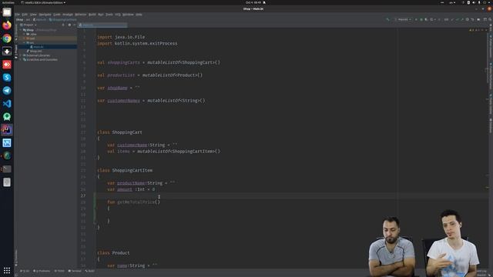Hide the Project tool window
Screen dimensions: 493x277
pos(74,25)
